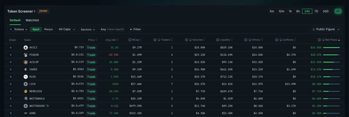The image size is (349, 117).
Task: Click the PAUSED status badge
Action: tap(43, 11)
